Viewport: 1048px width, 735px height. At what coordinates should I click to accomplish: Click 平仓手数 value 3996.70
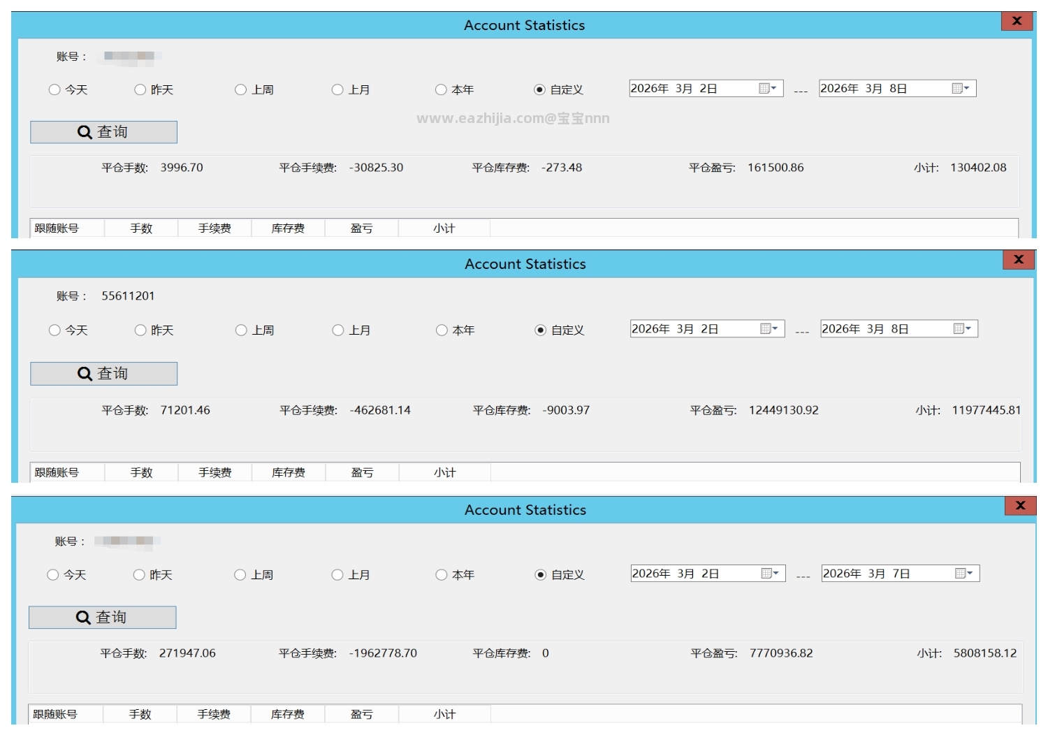pos(182,168)
